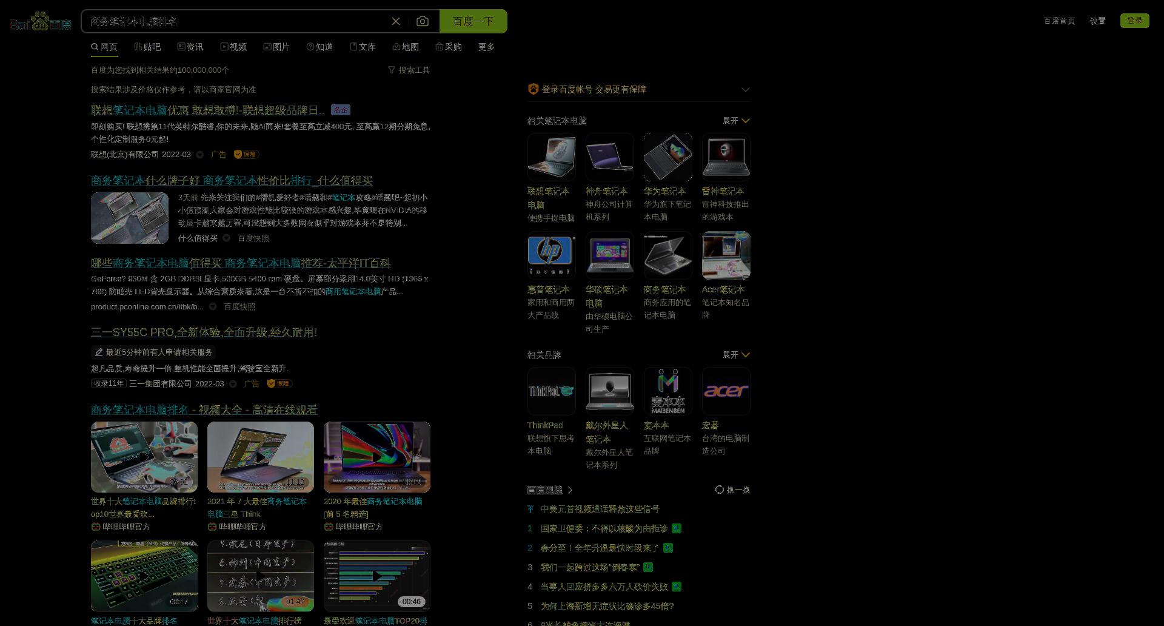
Task: Play 2021年7大最佳商务笔记本 video
Action: [x=261, y=457]
